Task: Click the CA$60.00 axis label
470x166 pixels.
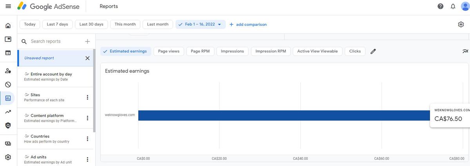Action: pos(382,159)
